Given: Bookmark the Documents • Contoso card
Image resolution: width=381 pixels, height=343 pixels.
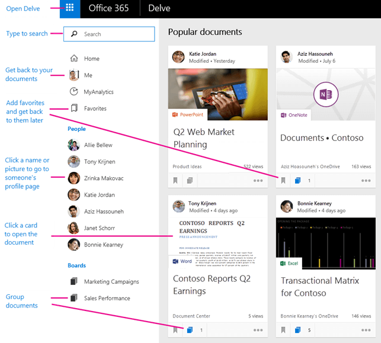Looking at the screenshot, I should (283, 181).
